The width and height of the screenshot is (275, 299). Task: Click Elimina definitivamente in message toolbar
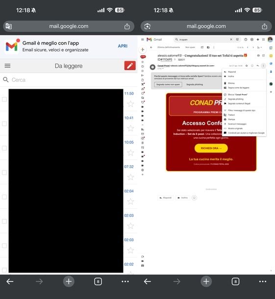click(x=169, y=47)
